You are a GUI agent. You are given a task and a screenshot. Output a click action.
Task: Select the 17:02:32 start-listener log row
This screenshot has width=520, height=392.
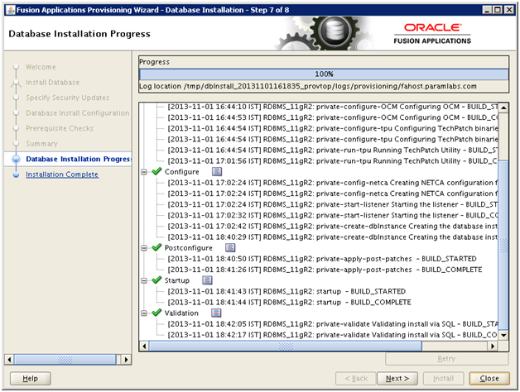[333, 215]
